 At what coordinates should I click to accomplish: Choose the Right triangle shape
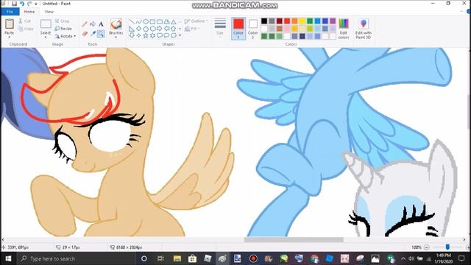point(132,29)
